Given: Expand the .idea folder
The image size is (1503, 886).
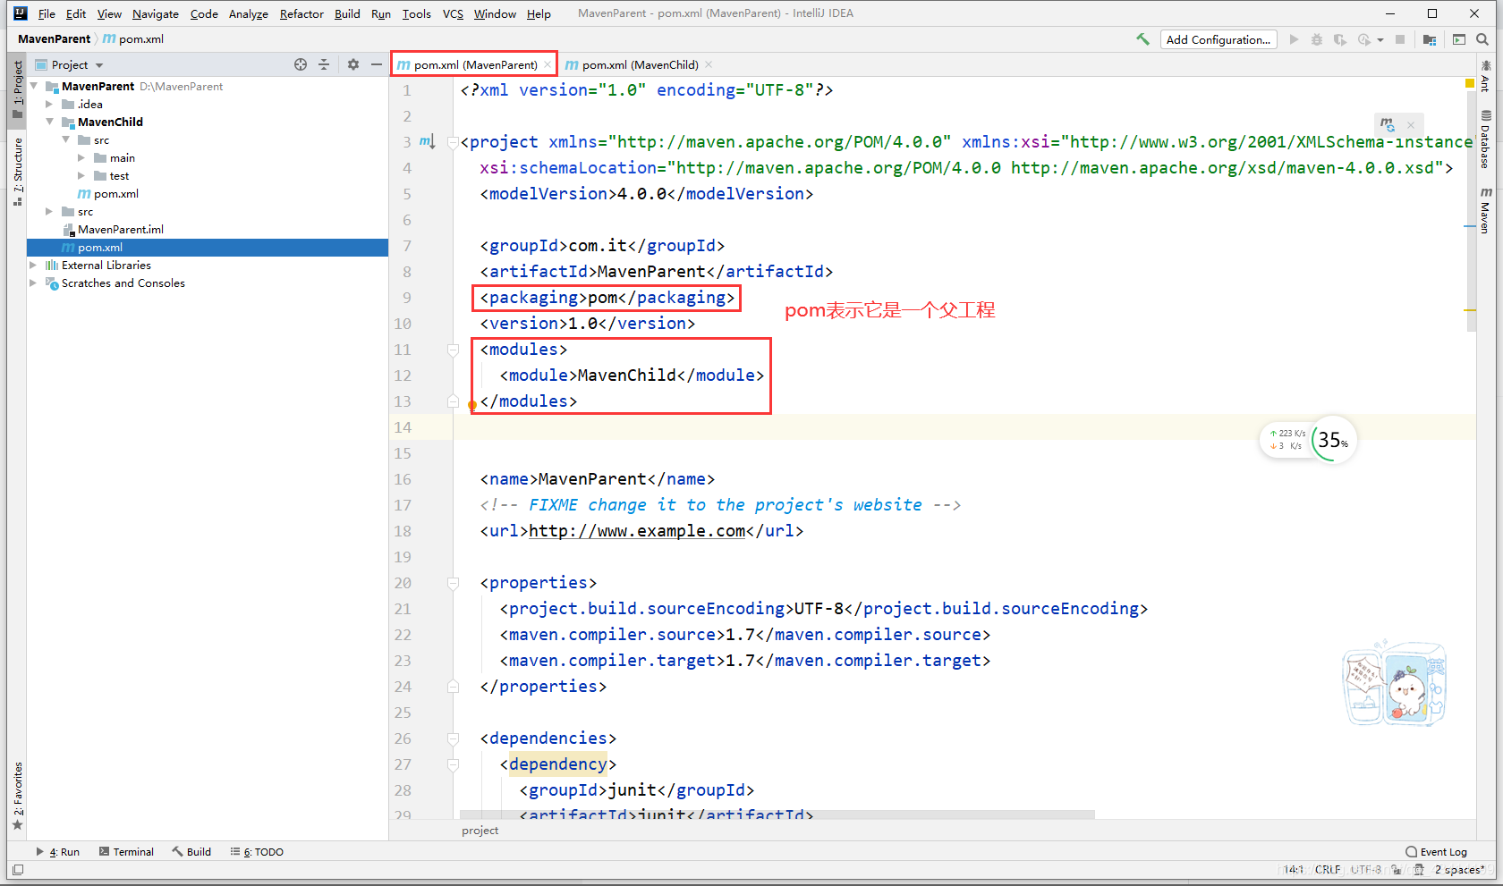Looking at the screenshot, I should (49, 105).
